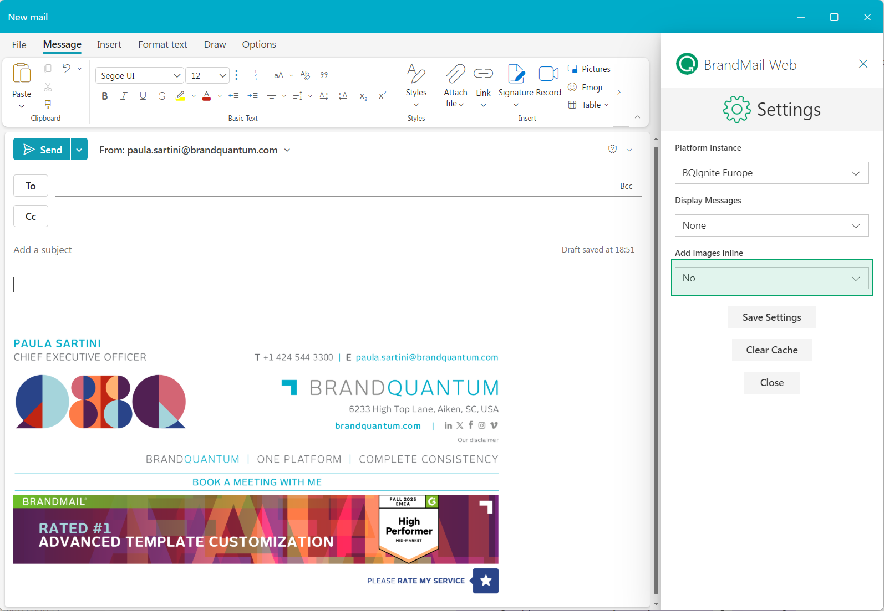The height and width of the screenshot is (611, 884).
Task: Insert an Emoji from ribbon
Action: pos(586,88)
